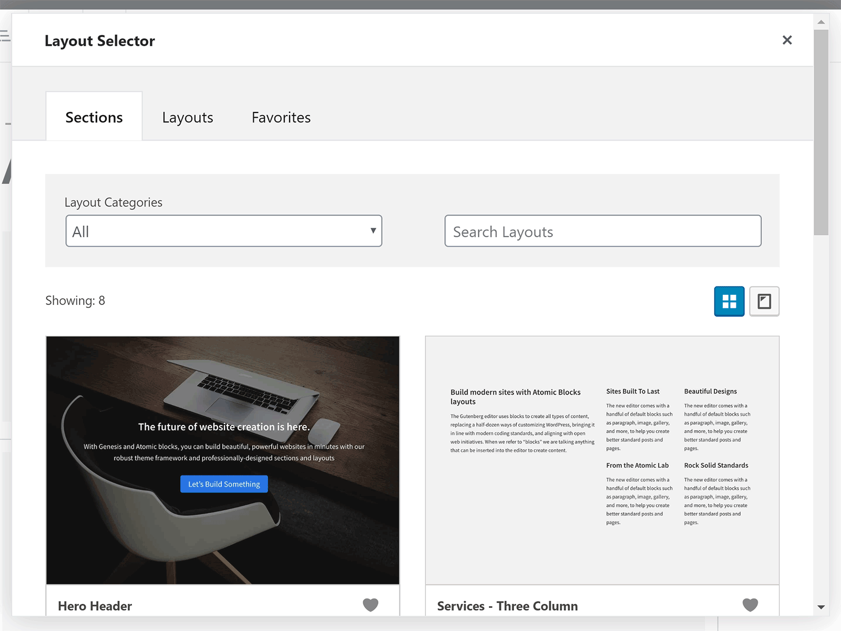Click the scrollbar up arrow
841x631 pixels.
pyautogui.click(x=821, y=22)
